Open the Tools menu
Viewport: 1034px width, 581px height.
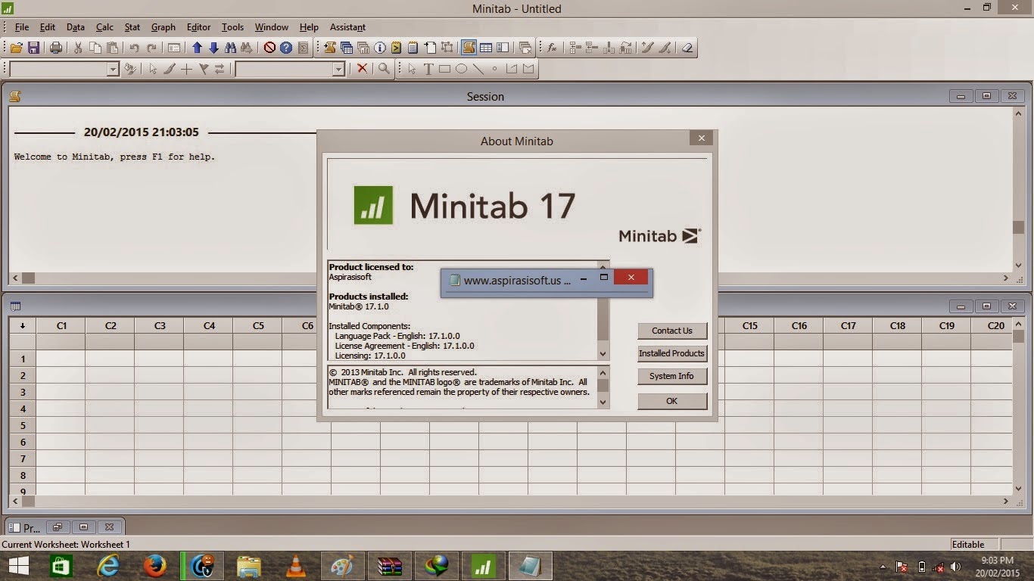point(232,27)
